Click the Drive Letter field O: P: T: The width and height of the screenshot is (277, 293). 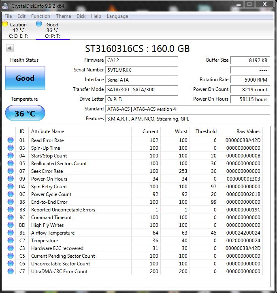(x=141, y=99)
